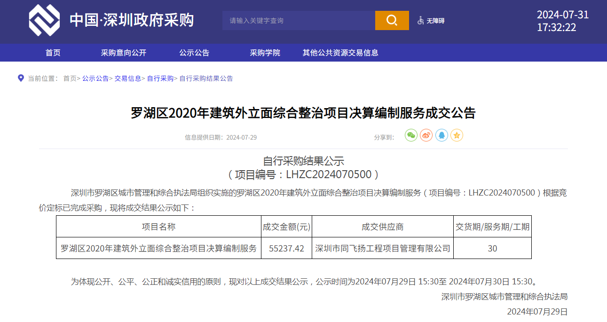Share via the QQ penguin icon
Screen dimensions: 607x322
tap(441, 135)
